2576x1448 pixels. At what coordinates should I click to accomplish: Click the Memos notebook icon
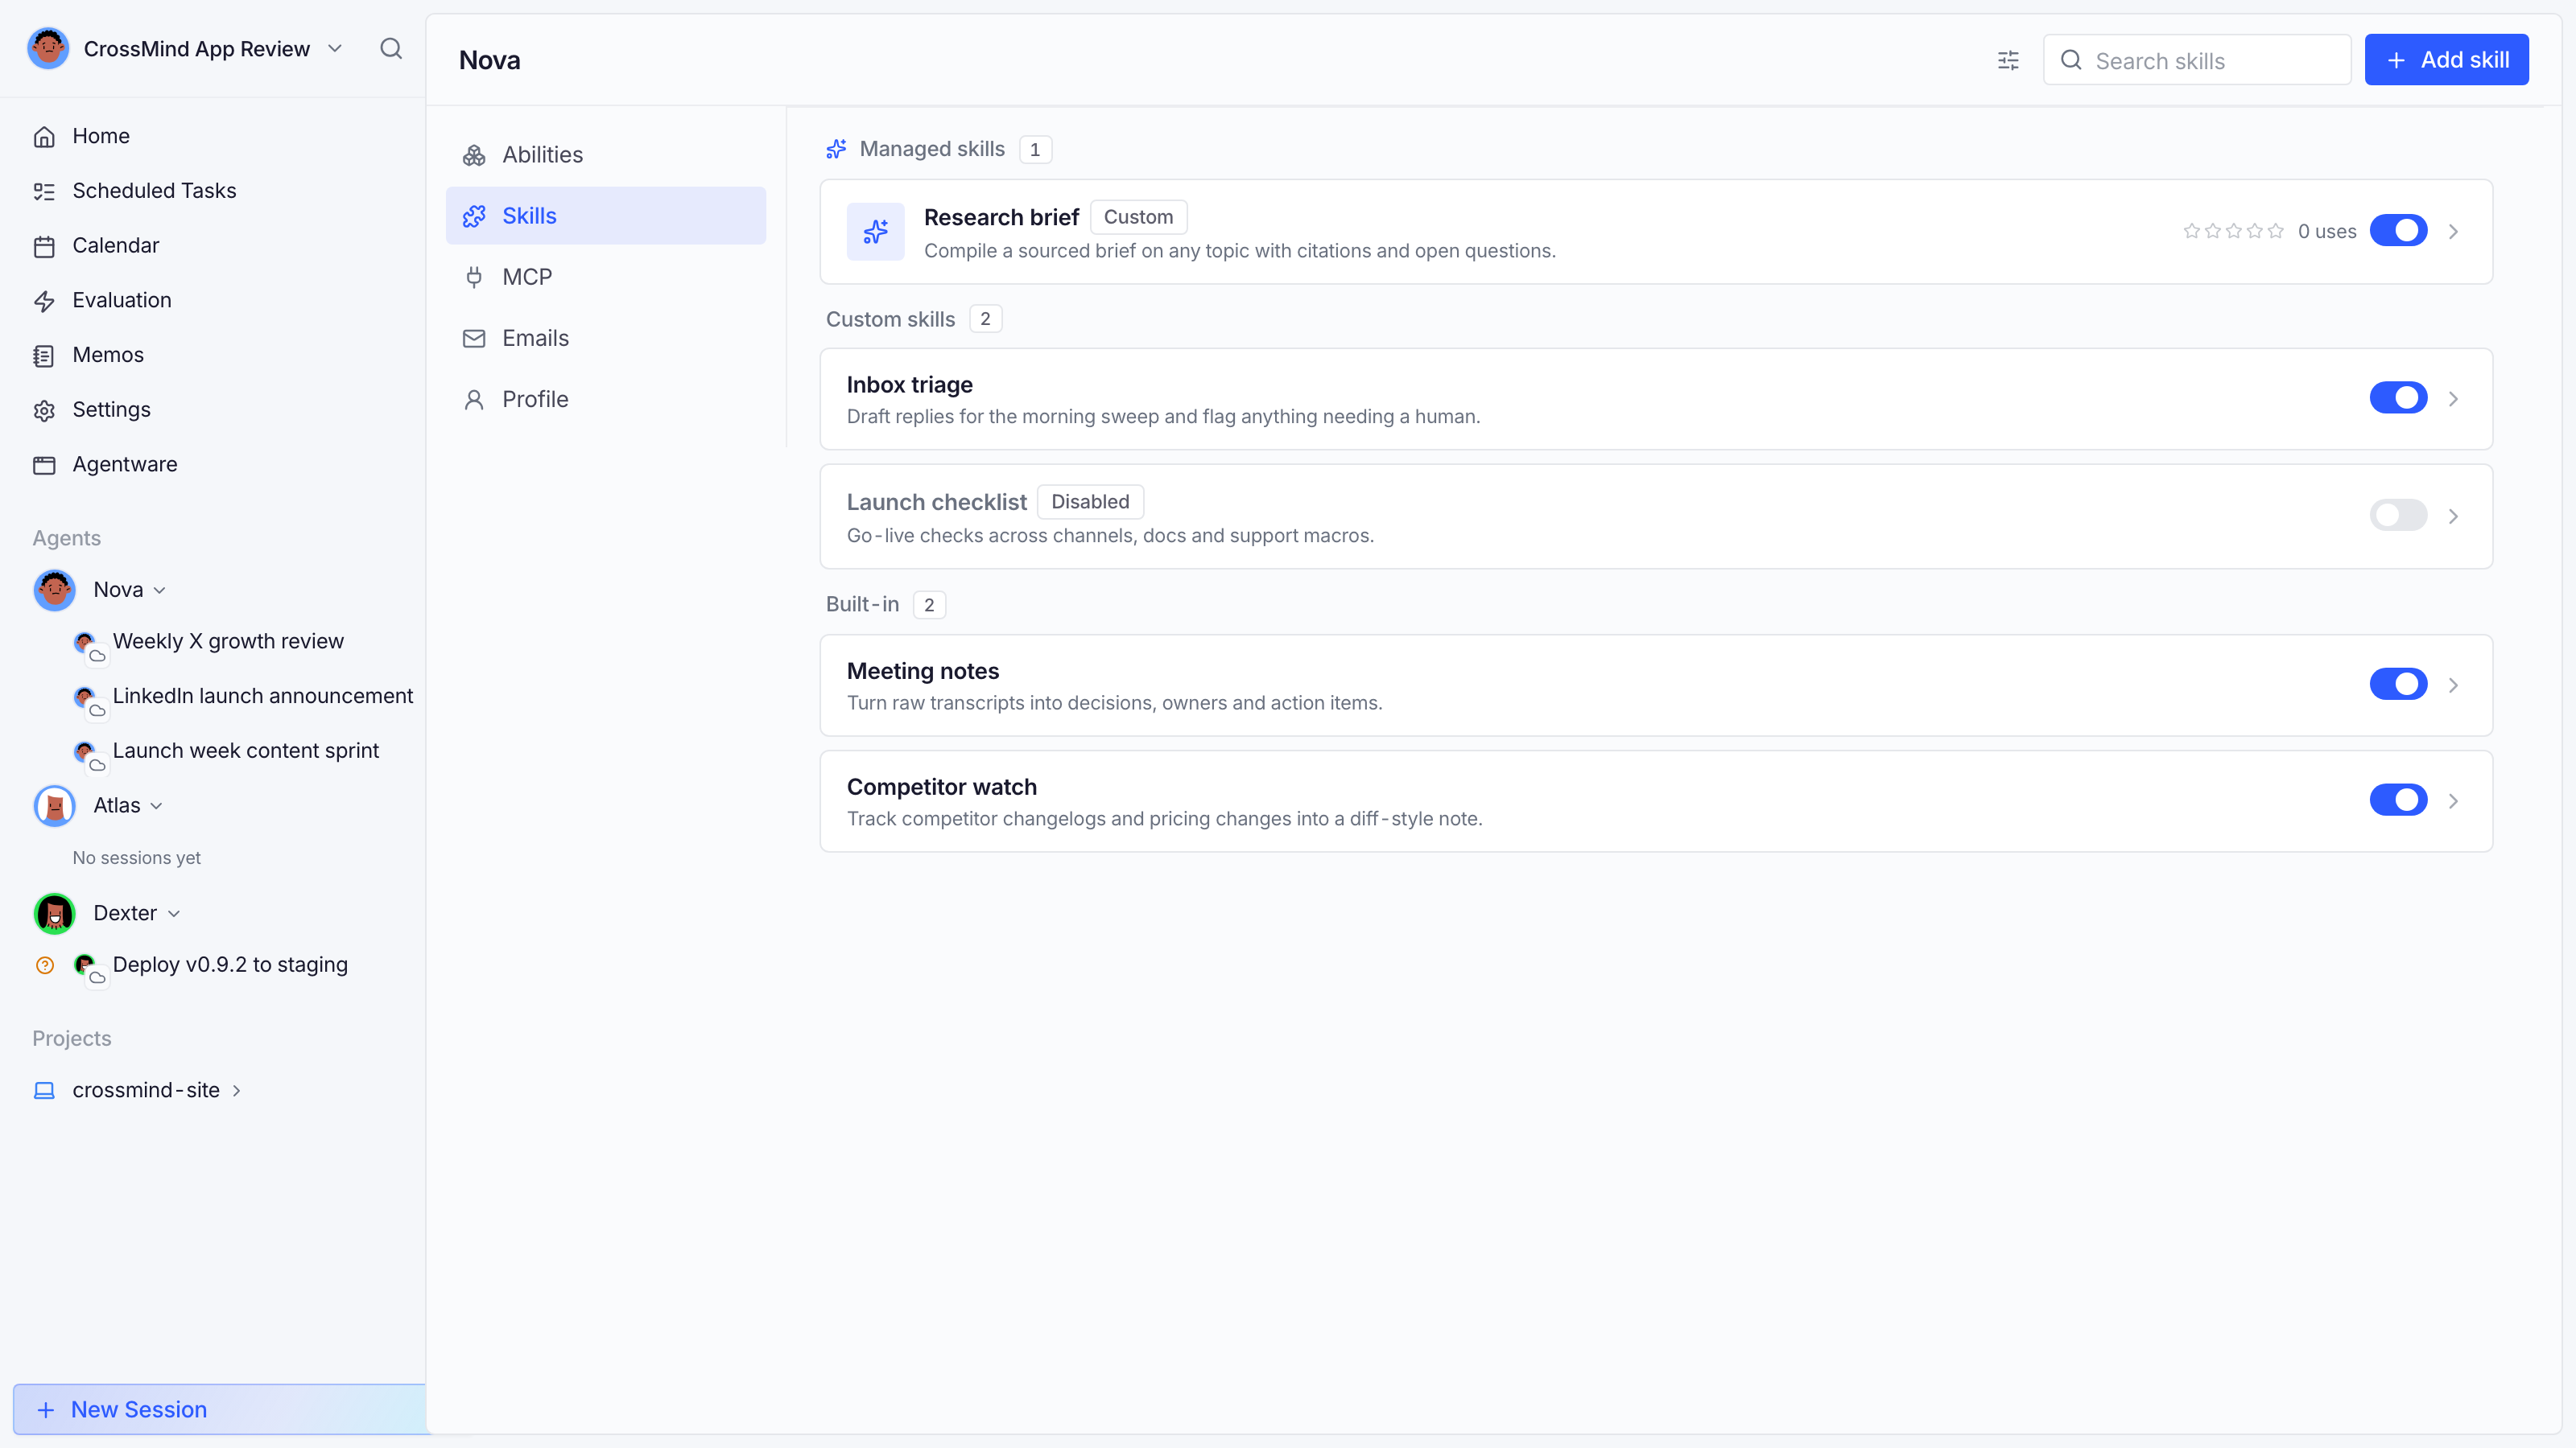pos(44,356)
